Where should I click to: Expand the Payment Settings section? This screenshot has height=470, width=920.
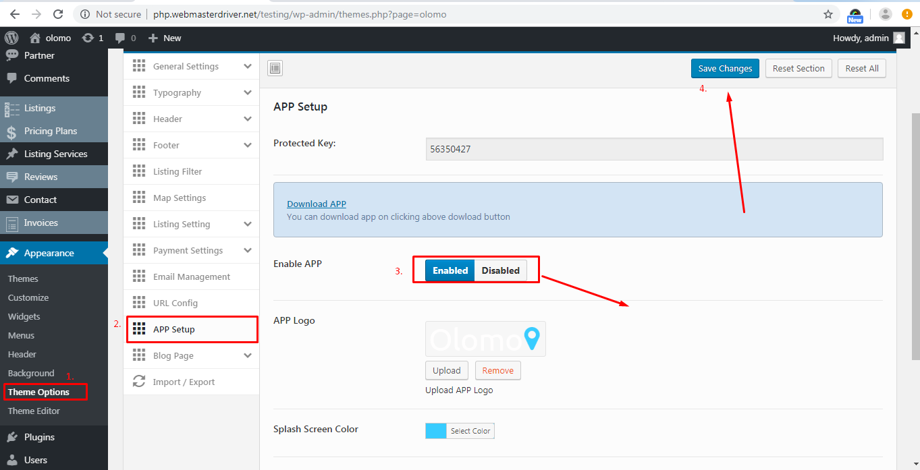tap(248, 250)
